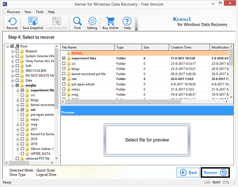Viewport: 238px width, 187px height.
Task: Click the folder icon of blogs row in file list
Action: (69, 69)
